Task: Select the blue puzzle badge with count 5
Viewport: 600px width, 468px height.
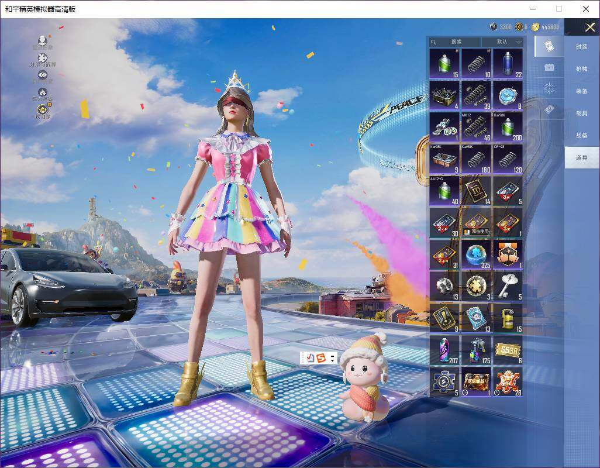Action: (444, 382)
